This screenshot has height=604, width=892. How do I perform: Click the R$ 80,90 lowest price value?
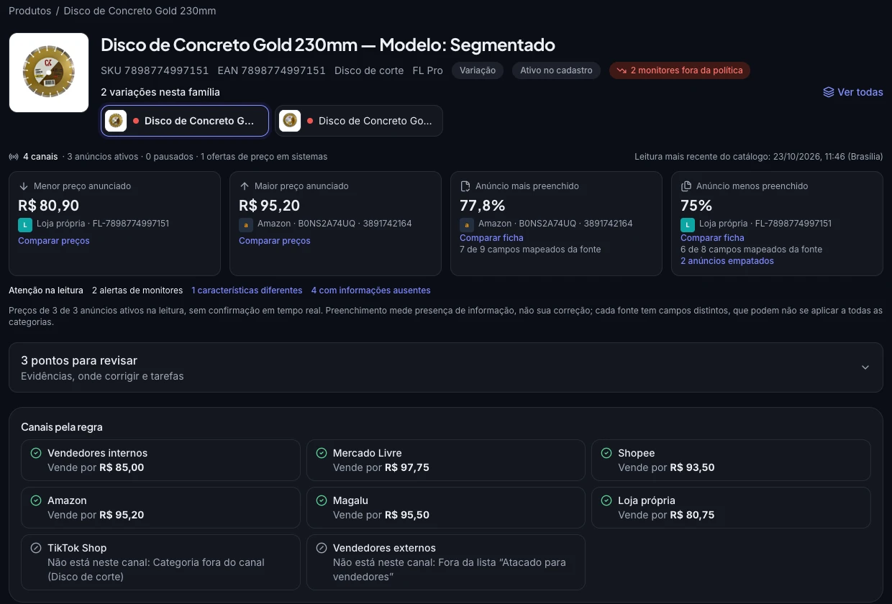pos(49,206)
